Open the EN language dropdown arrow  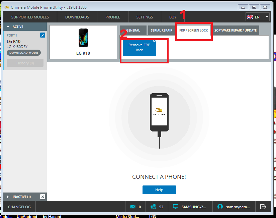[x=267, y=17]
